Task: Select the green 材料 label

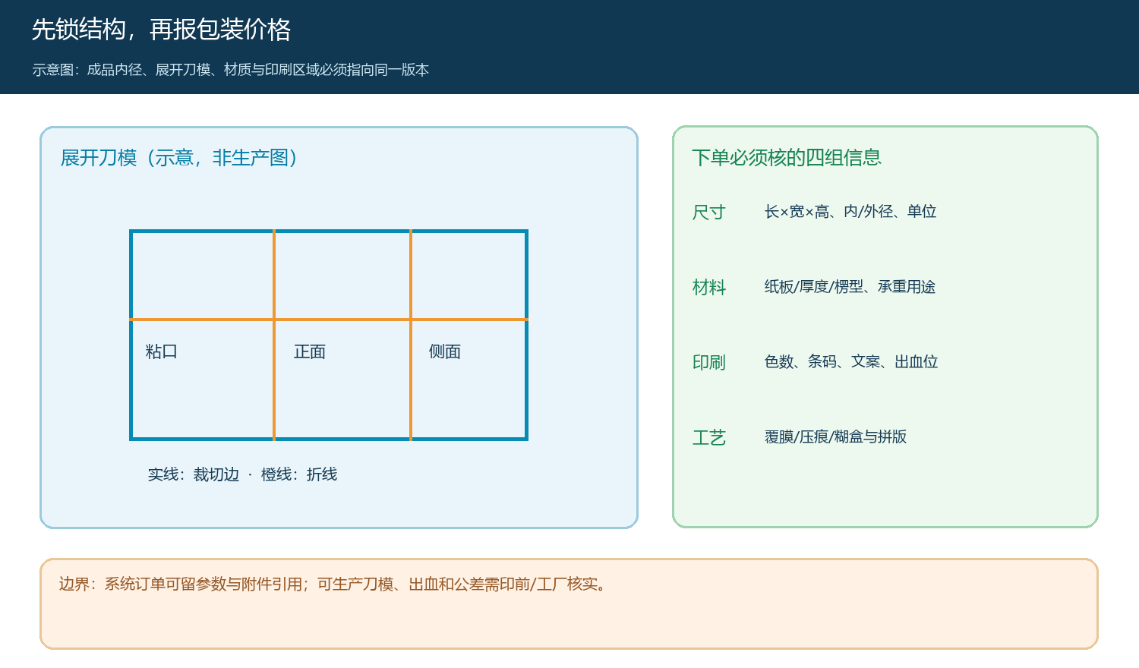Action: coord(709,288)
